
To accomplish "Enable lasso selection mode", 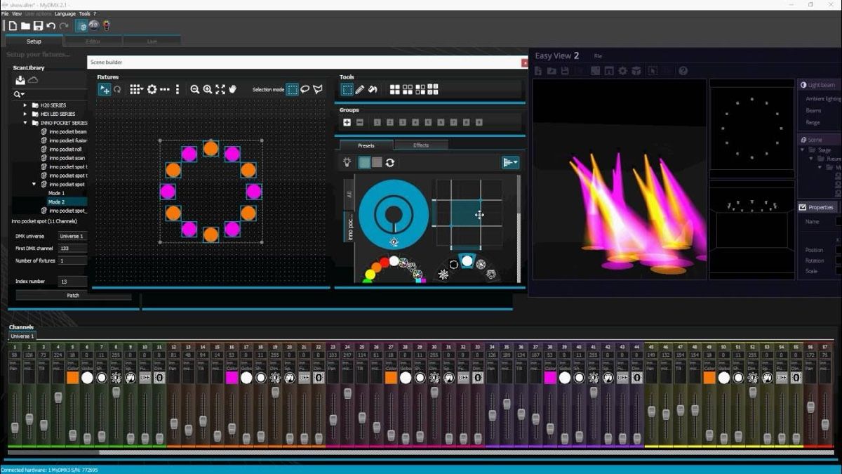I will pos(305,89).
